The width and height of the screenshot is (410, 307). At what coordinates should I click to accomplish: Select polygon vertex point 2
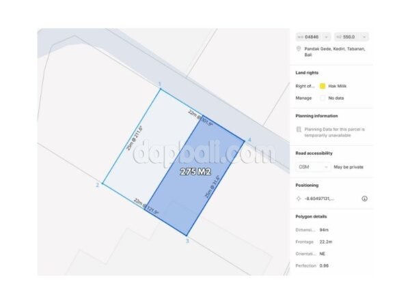(102, 184)
